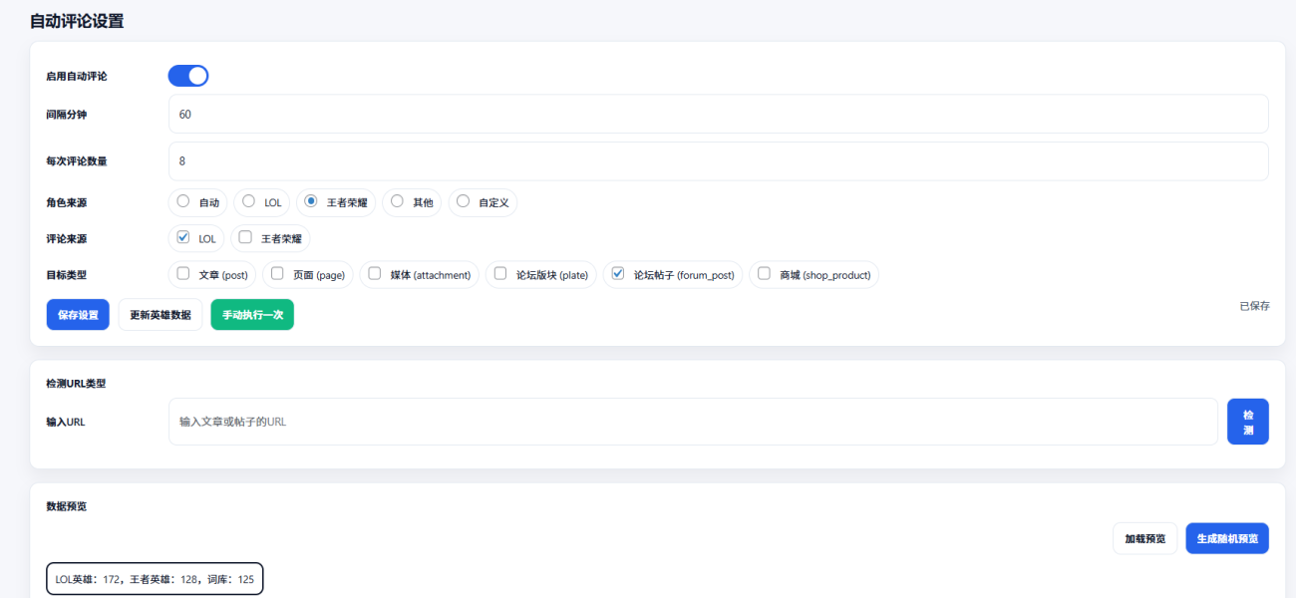Enable the 媒体 (attachment) checkbox

coord(375,274)
